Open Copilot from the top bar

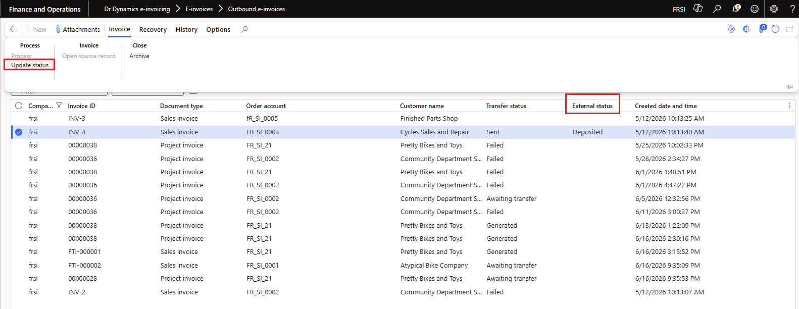coord(698,9)
